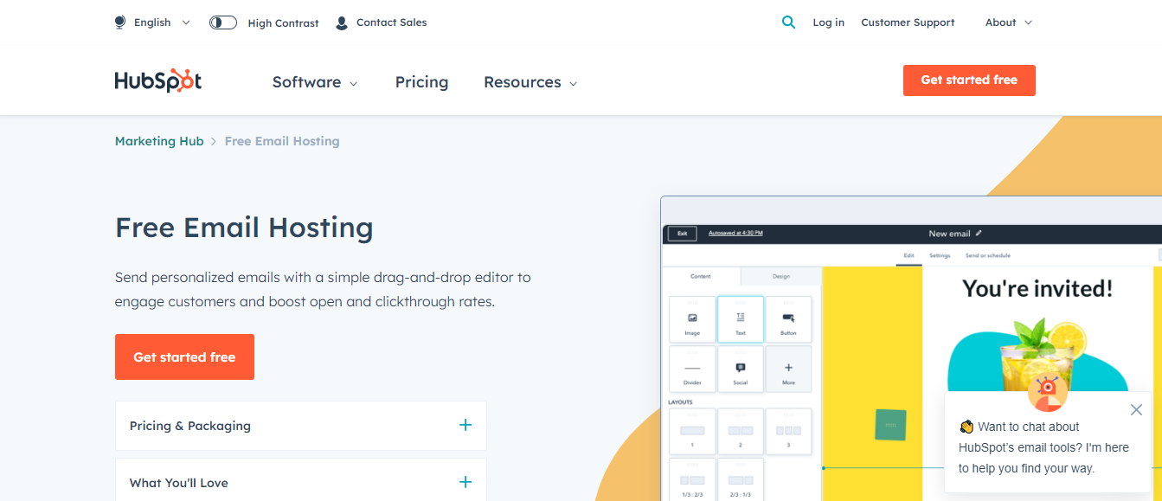The height and width of the screenshot is (501, 1162).
Task: Select the Settings tab in editor preview
Action: pyautogui.click(x=940, y=255)
